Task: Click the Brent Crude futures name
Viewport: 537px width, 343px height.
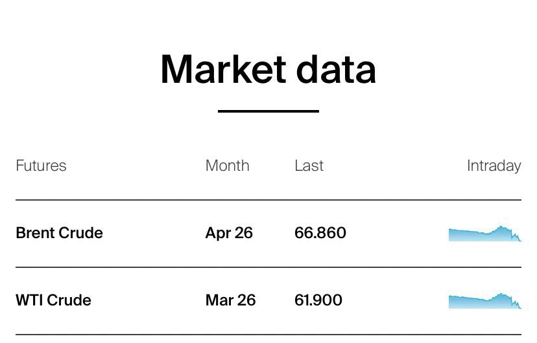Action: [x=59, y=233]
